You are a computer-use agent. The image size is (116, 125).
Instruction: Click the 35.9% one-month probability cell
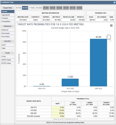pyautogui.click(x=106, y=116)
